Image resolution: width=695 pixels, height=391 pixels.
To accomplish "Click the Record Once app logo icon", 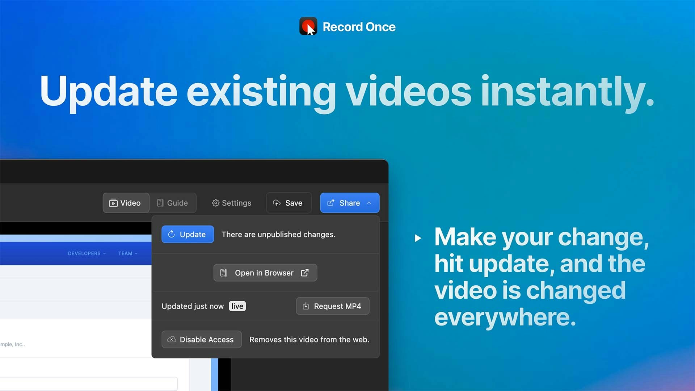I will [308, 26].
